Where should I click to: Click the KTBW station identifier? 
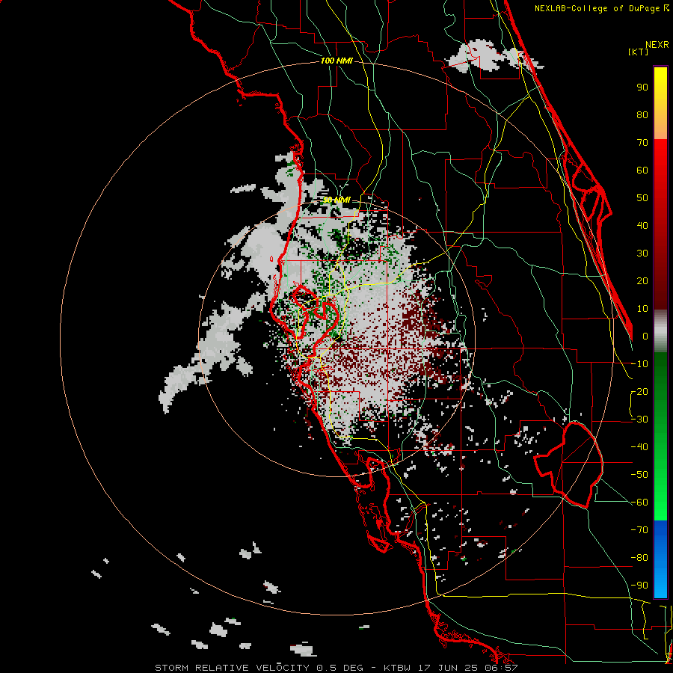tap(398, 668)
